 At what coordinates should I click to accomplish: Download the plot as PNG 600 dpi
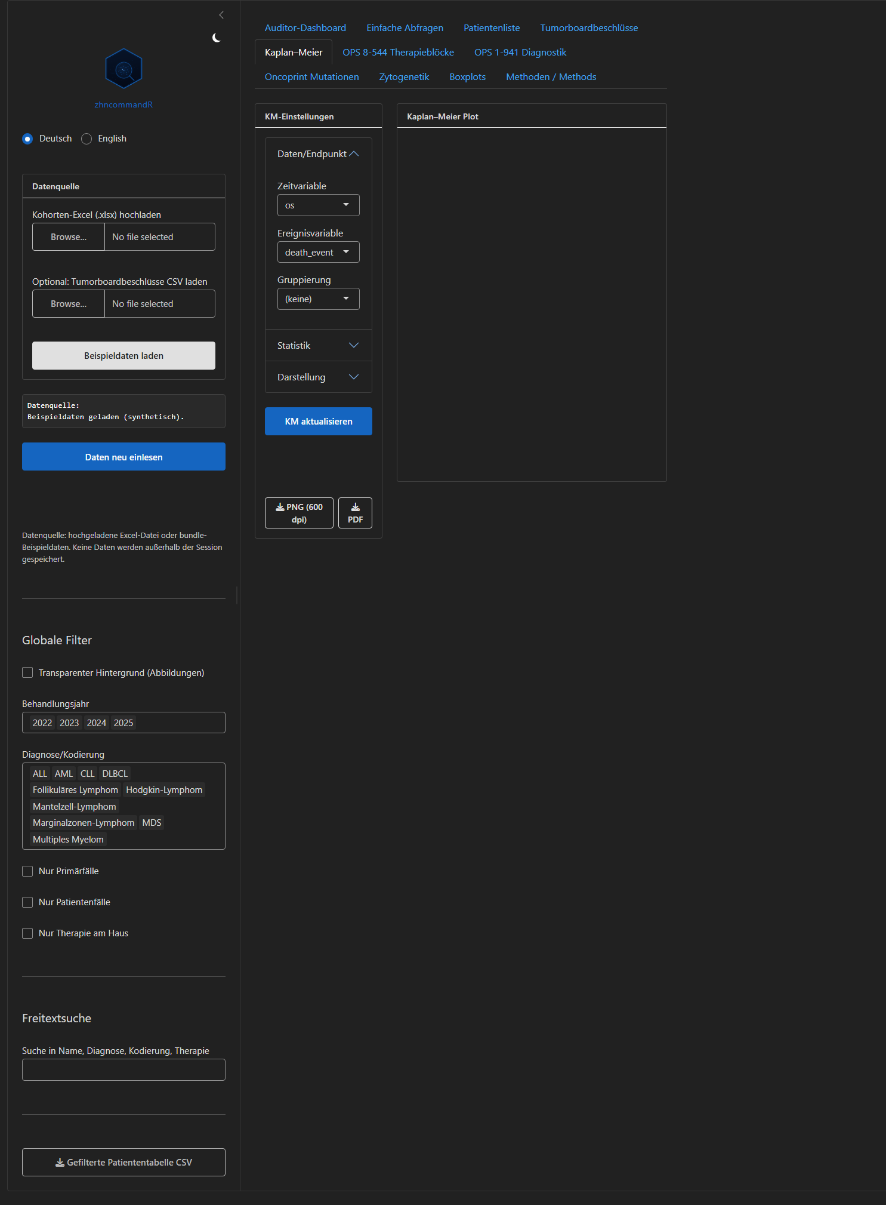299,513
